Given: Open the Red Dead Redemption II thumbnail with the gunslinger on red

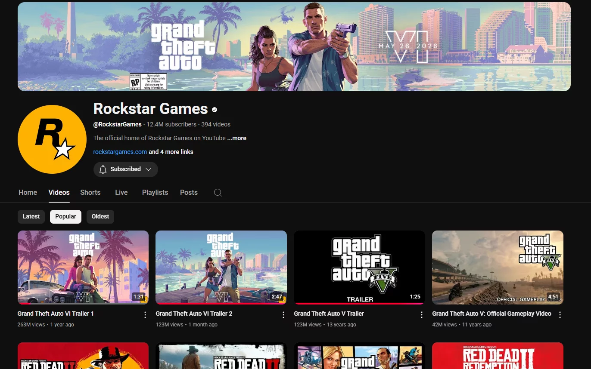Looking at the screenshot, I should 83,356.
